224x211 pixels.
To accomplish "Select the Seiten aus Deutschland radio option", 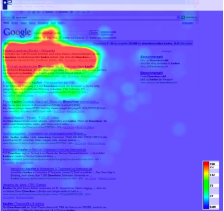I will pyautogui.click(x=87, y=38).
